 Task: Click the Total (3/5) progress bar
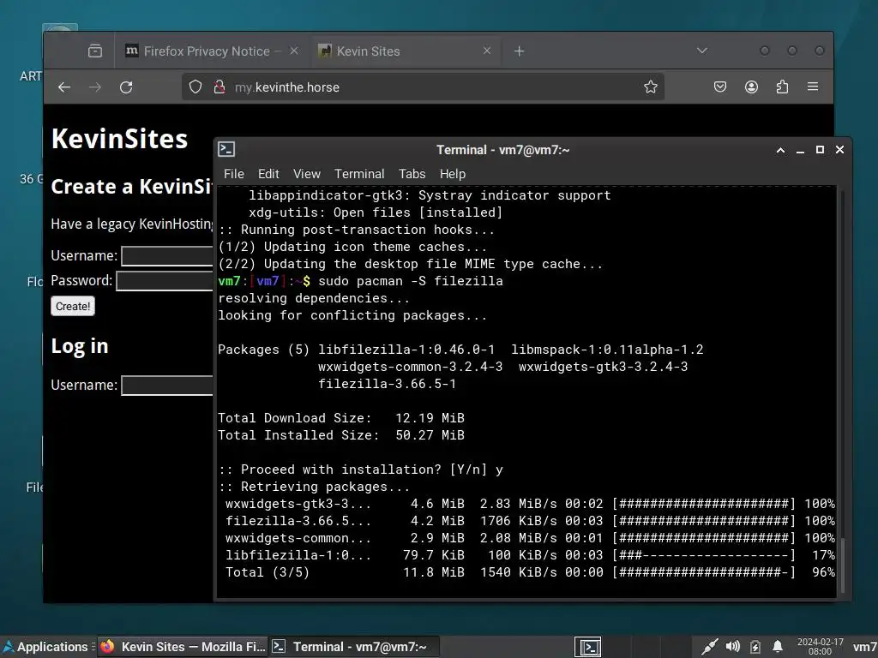[704, 572]
